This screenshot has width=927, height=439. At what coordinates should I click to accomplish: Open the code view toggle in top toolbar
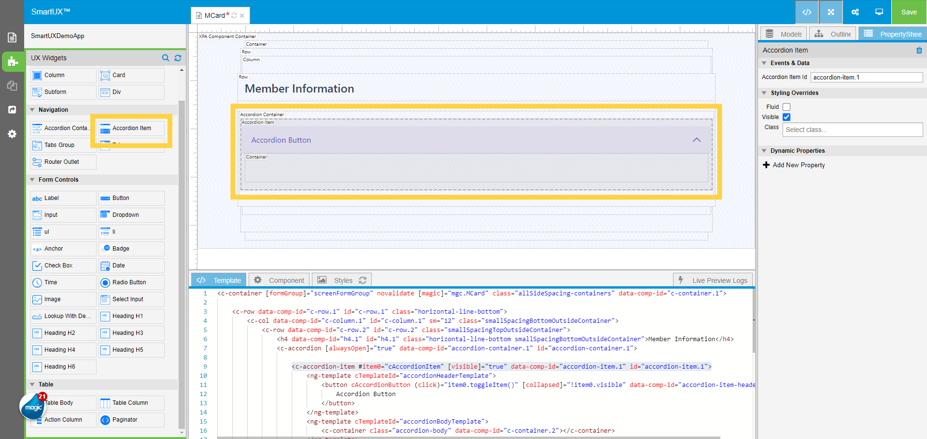tap(807, 12)
